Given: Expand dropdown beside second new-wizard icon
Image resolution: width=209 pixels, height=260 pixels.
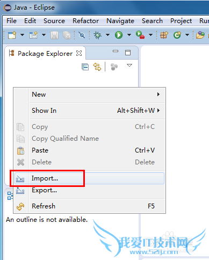Looking at the screenshot, I should 44,35.
